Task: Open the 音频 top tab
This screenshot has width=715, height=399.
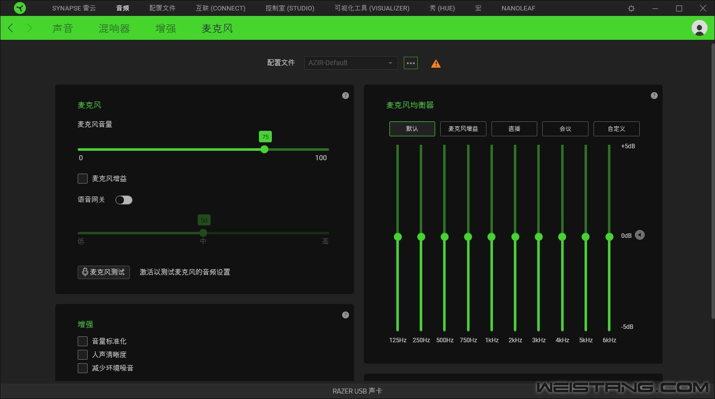Action: pos(122,8)
